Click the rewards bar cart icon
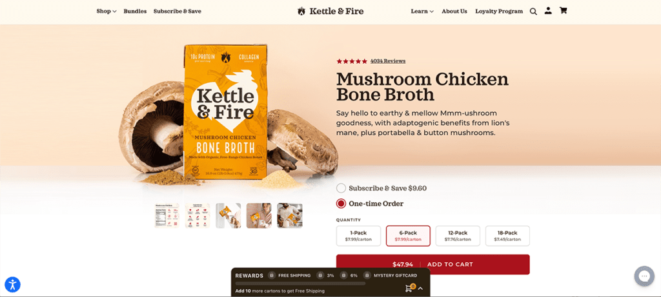Viewport: 661px width, 297px height. (x=409, y=288)
